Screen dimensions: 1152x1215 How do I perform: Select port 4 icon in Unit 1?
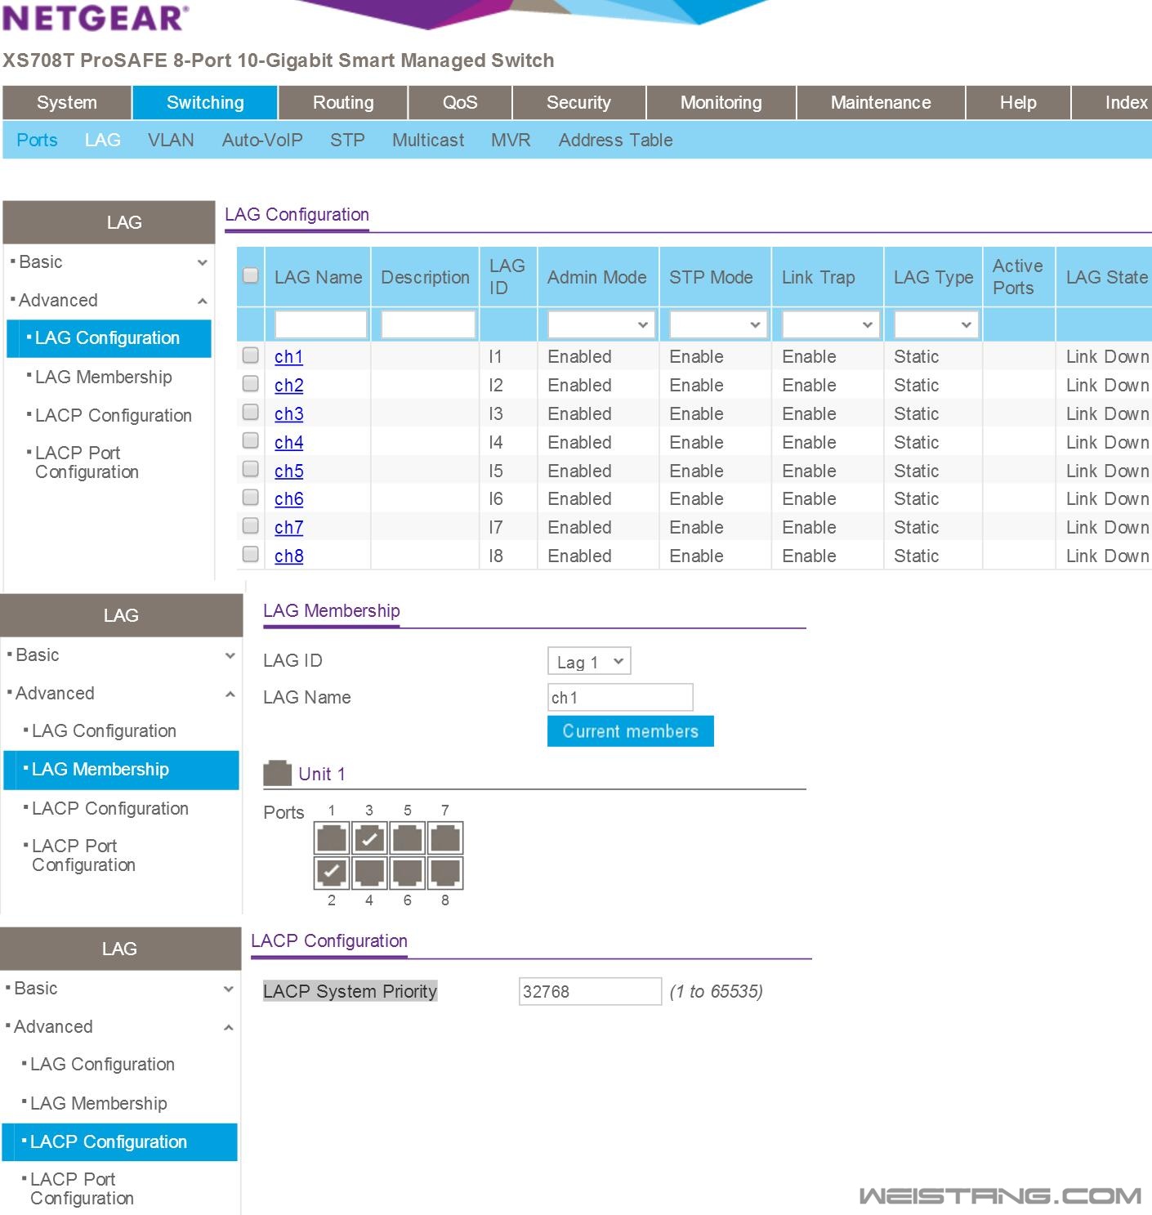369,873
